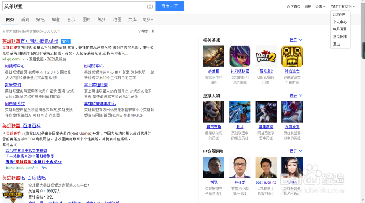The width and height of the screenshot is (365, 203).
Task: Click the 敖兴 character thumbnail
Action: 240,112
